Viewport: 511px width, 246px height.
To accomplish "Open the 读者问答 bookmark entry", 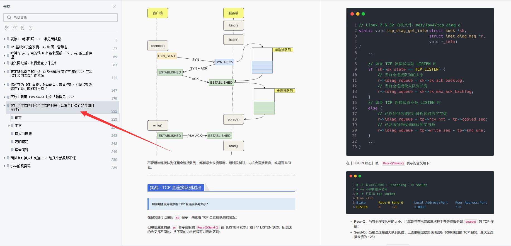I will click(21, 150).
